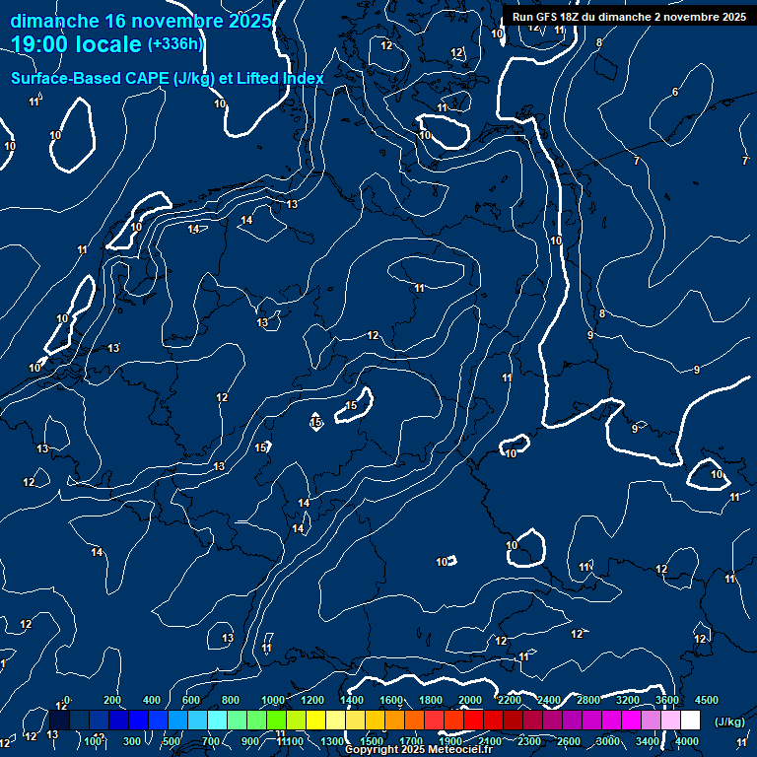Choose the dark maroon red legend swatch
757x757 pixels.
coord(514,720)
